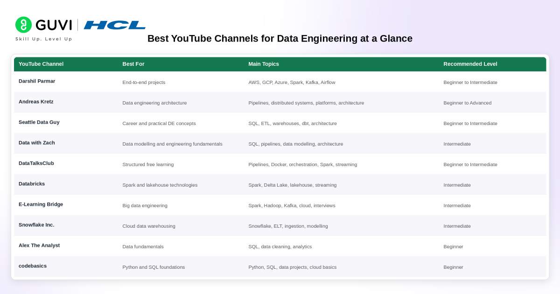Select the 'Snowflake Inc.' channel name

coord(36,225)
